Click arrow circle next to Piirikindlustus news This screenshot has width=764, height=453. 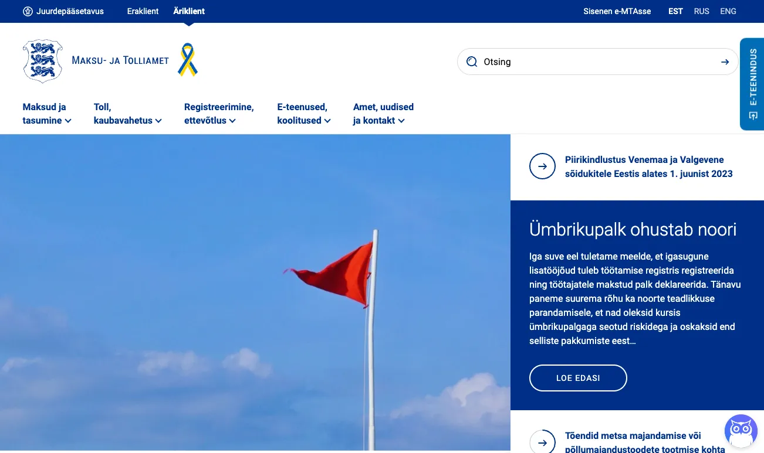click(542, 166)
